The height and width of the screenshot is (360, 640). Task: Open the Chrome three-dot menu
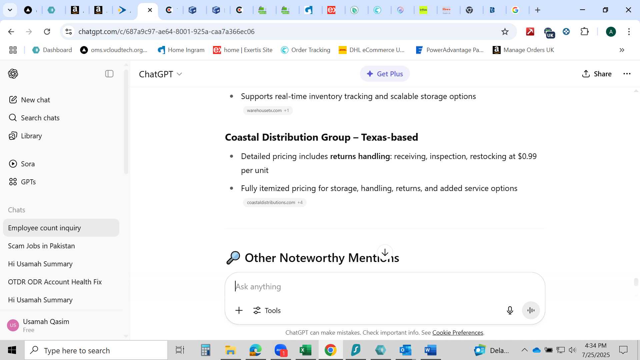629,32
